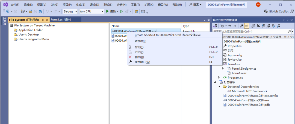Open the new project dropdown arrow

click(26, 11)
